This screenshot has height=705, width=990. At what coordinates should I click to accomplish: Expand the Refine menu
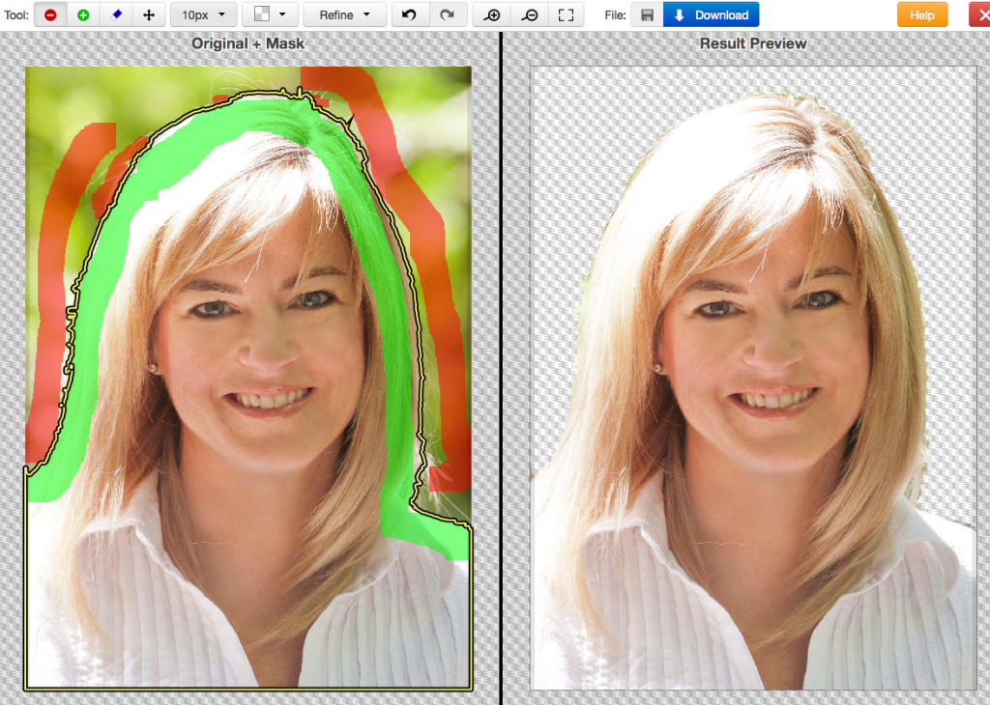[345, 14]
